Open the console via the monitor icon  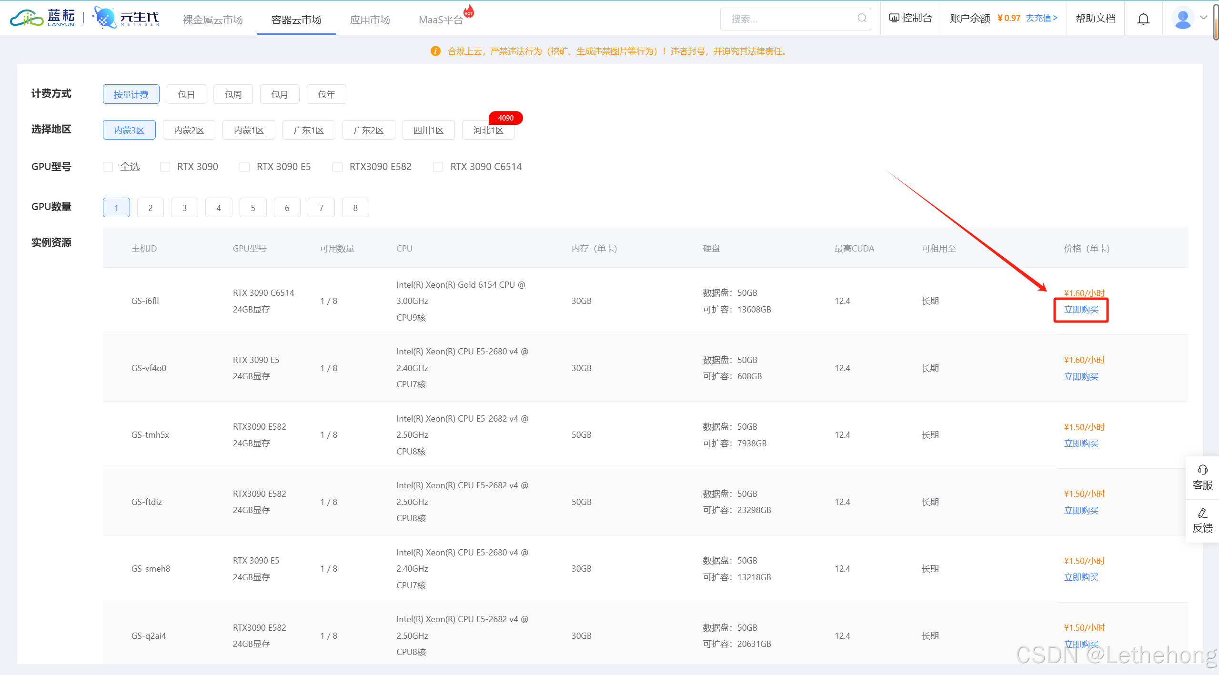894,18
